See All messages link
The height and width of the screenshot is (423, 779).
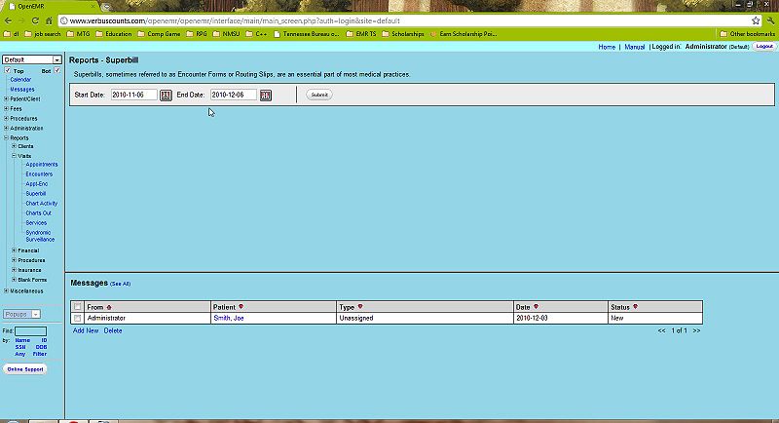pyautogui.click(x=120, y=284)
